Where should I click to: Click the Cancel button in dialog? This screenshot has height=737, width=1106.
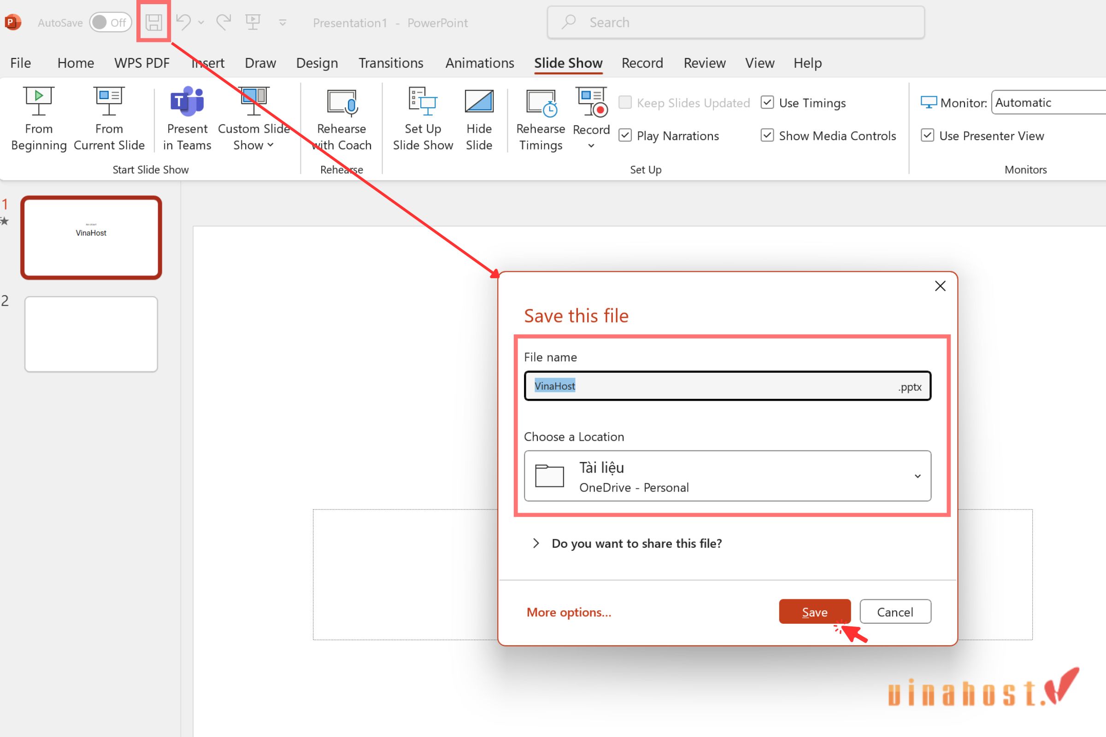895,612
